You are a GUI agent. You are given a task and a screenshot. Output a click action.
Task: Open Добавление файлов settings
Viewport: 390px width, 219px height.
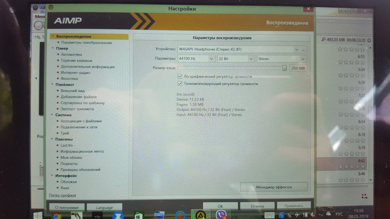point(78,97)
